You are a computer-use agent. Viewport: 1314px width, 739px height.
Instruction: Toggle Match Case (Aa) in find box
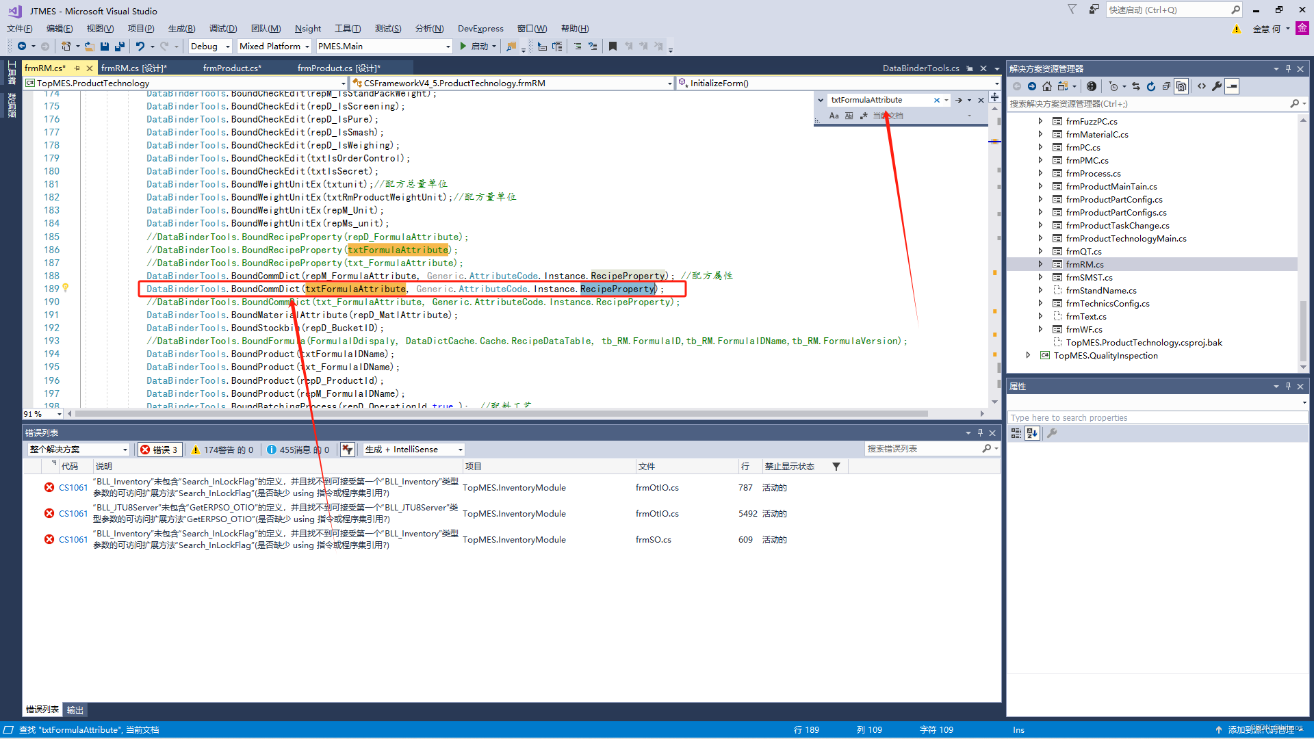[x=834, y=116]
